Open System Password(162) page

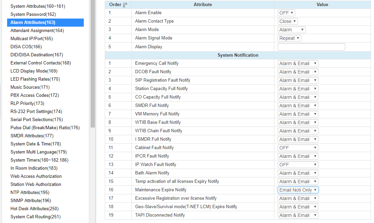(33, 15)
